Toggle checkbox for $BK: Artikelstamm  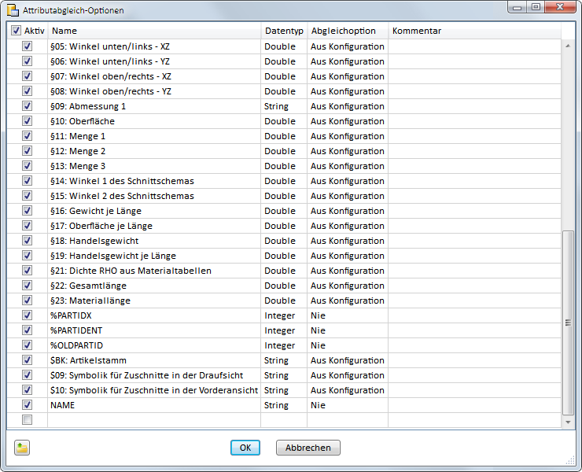pos(27,360)
